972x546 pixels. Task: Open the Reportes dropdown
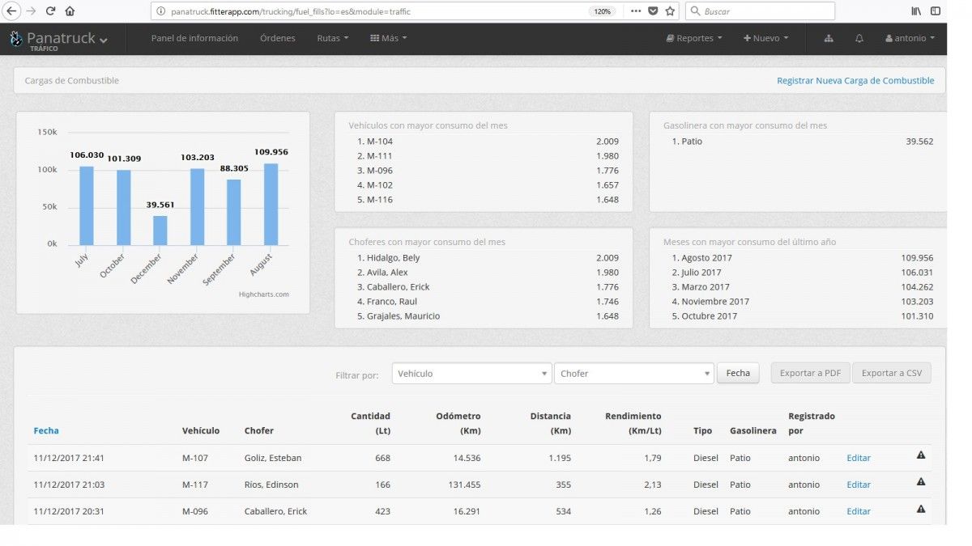[694, 38]
